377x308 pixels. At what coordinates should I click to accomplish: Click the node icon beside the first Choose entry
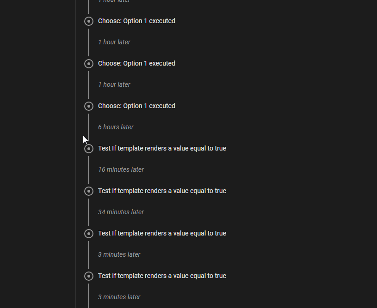coord(88,21)
